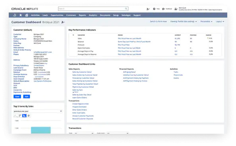
Task: Click the customer email address link
Action: tap(43, 52)
